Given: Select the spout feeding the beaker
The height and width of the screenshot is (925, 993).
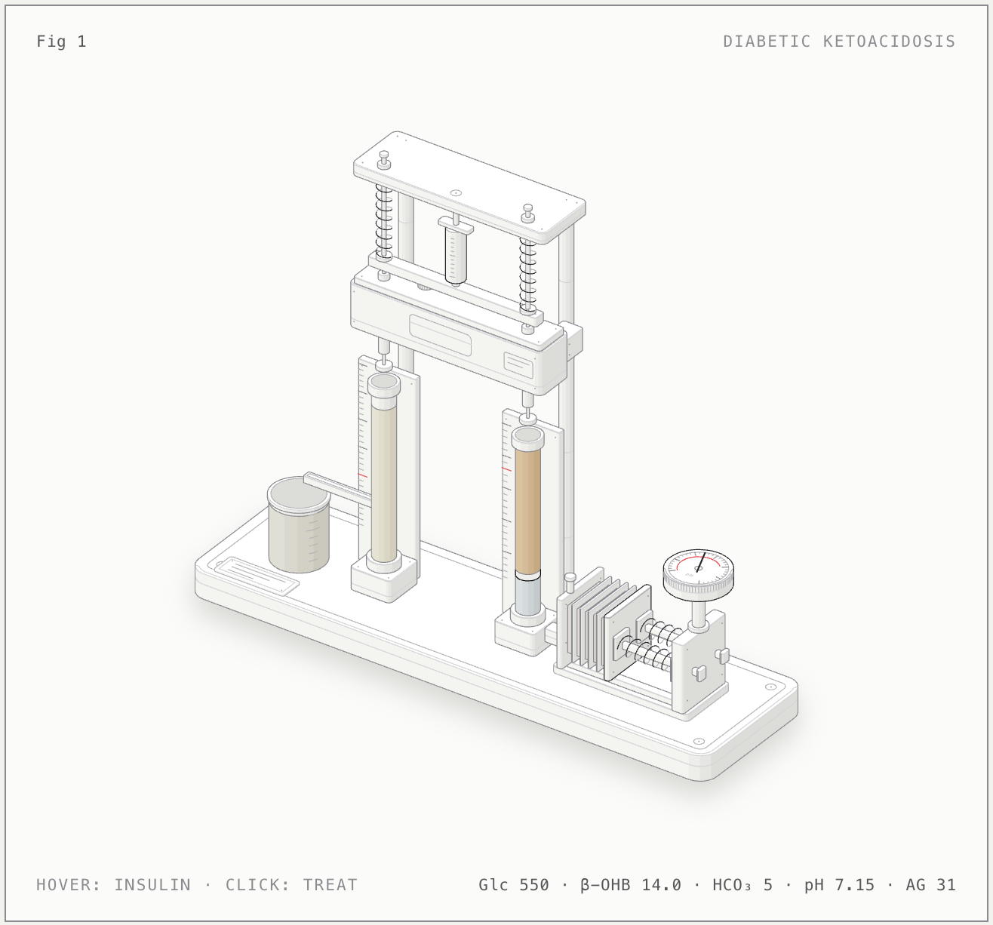Looking at the screenshot, I should pos(337,489).
